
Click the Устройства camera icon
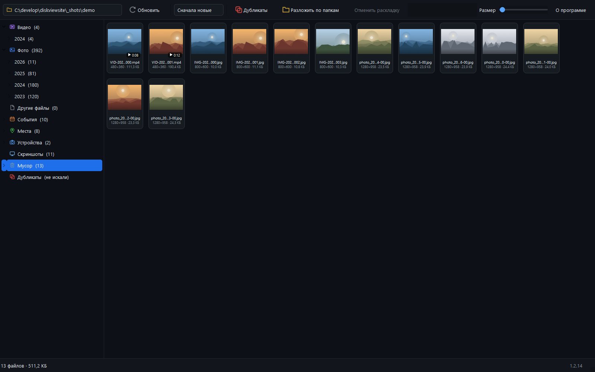coord(12,142)
